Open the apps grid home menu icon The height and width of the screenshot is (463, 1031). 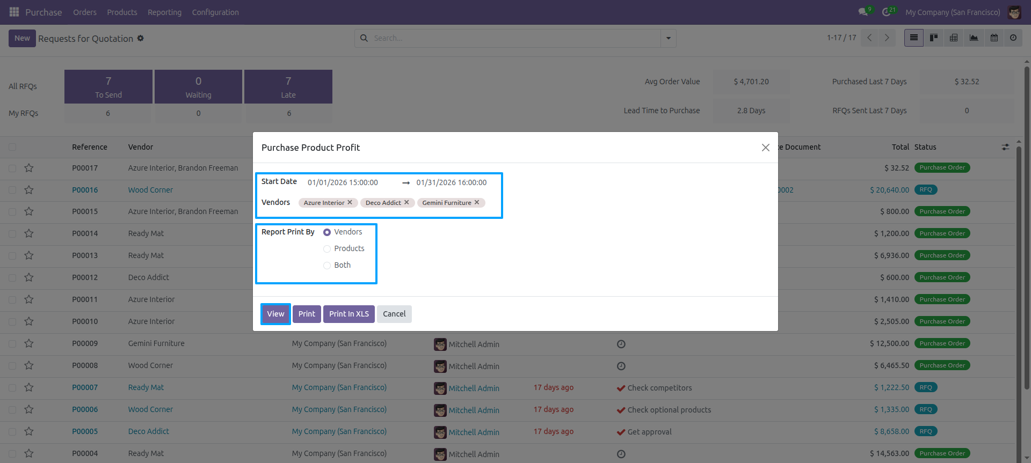(14, 12)
